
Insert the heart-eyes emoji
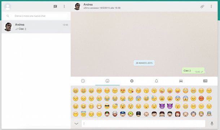(x=123, y=91)
